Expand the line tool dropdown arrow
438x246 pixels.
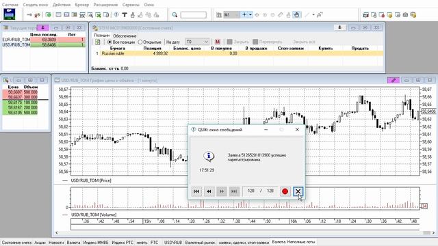[x=313, y=15]
